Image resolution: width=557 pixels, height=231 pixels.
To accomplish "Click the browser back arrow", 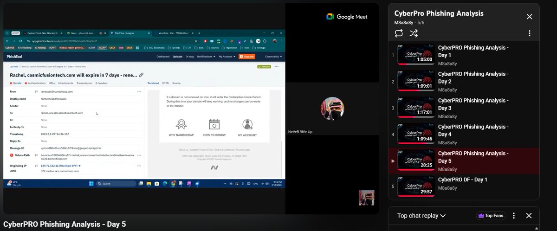I will tap(8, 41).
